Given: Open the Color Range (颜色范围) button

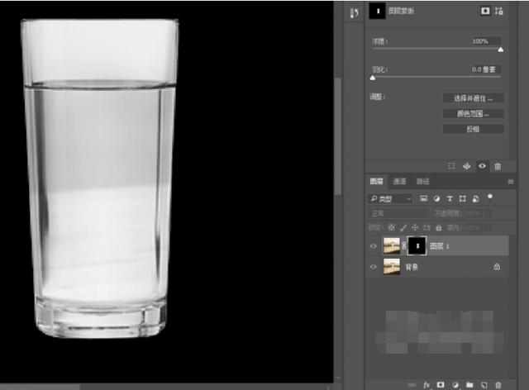Looking at the screenshot, I should pos(473,114).
